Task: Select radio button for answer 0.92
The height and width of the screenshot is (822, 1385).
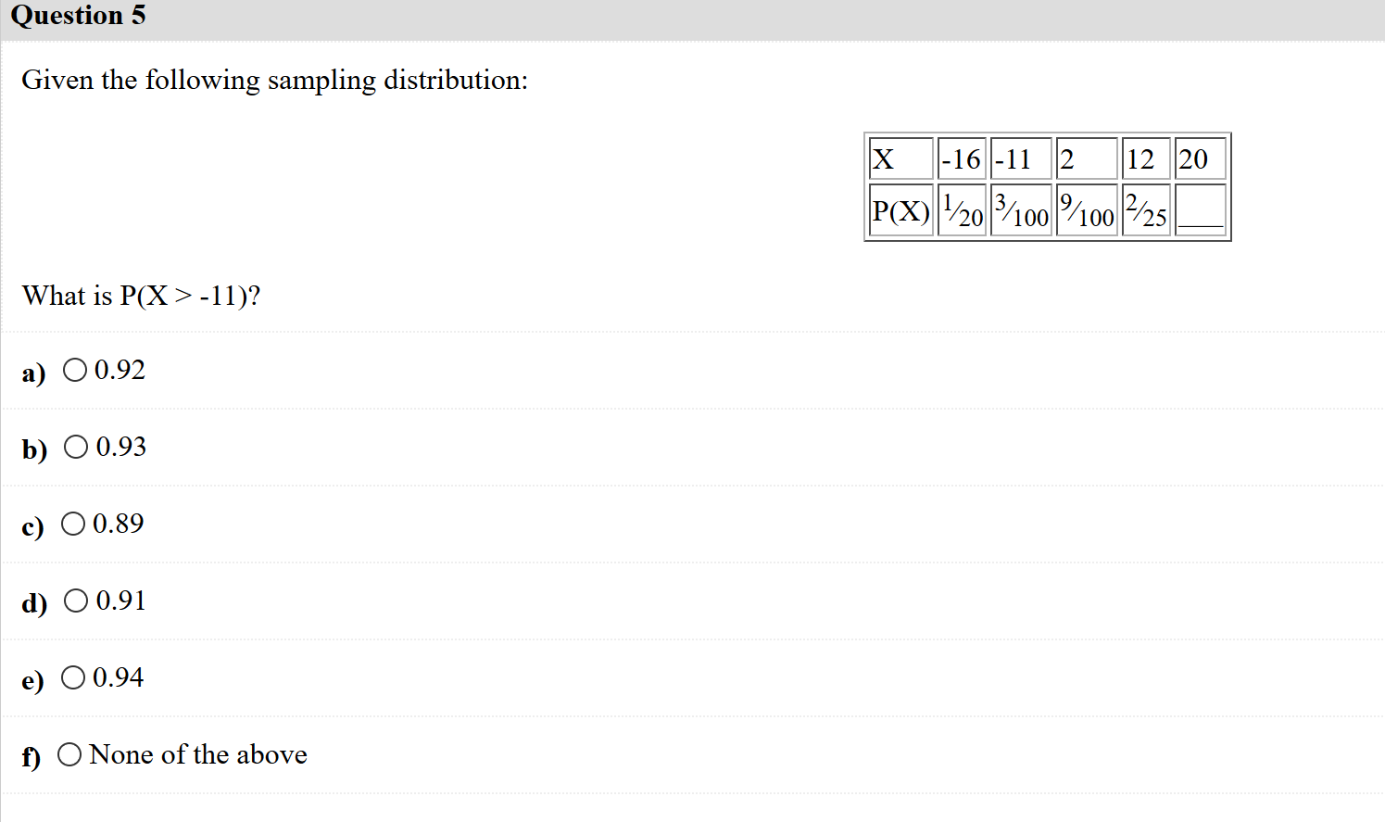Action: pyautogui.click(x=75, y=370)
